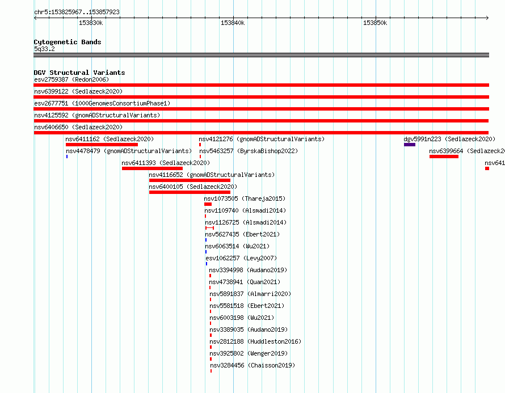Click the red bar under nsv1073505
505x393 pixels.
pyautogui.click(x=208, y=204)
